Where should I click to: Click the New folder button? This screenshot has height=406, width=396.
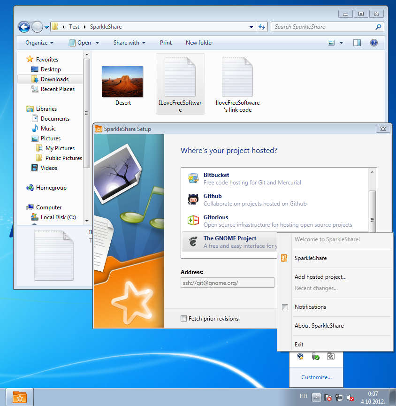[199, 43]
